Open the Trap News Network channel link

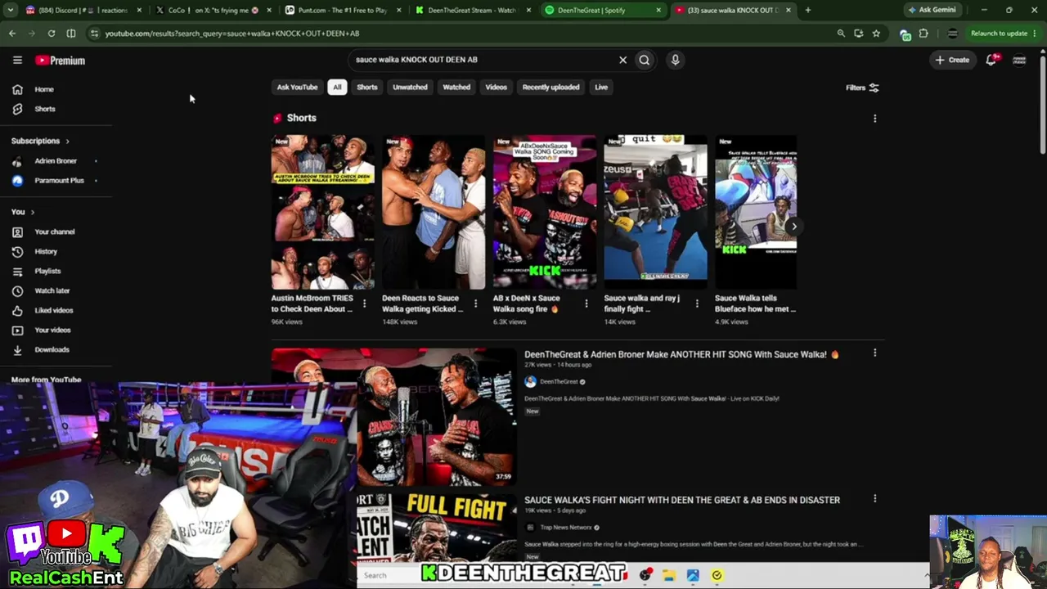[x=566, y=528]
